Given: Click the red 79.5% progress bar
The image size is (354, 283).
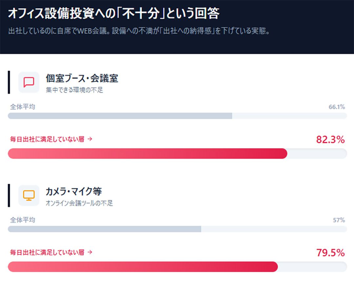Looking at the screenshot, I should click(x=143, y=267).
